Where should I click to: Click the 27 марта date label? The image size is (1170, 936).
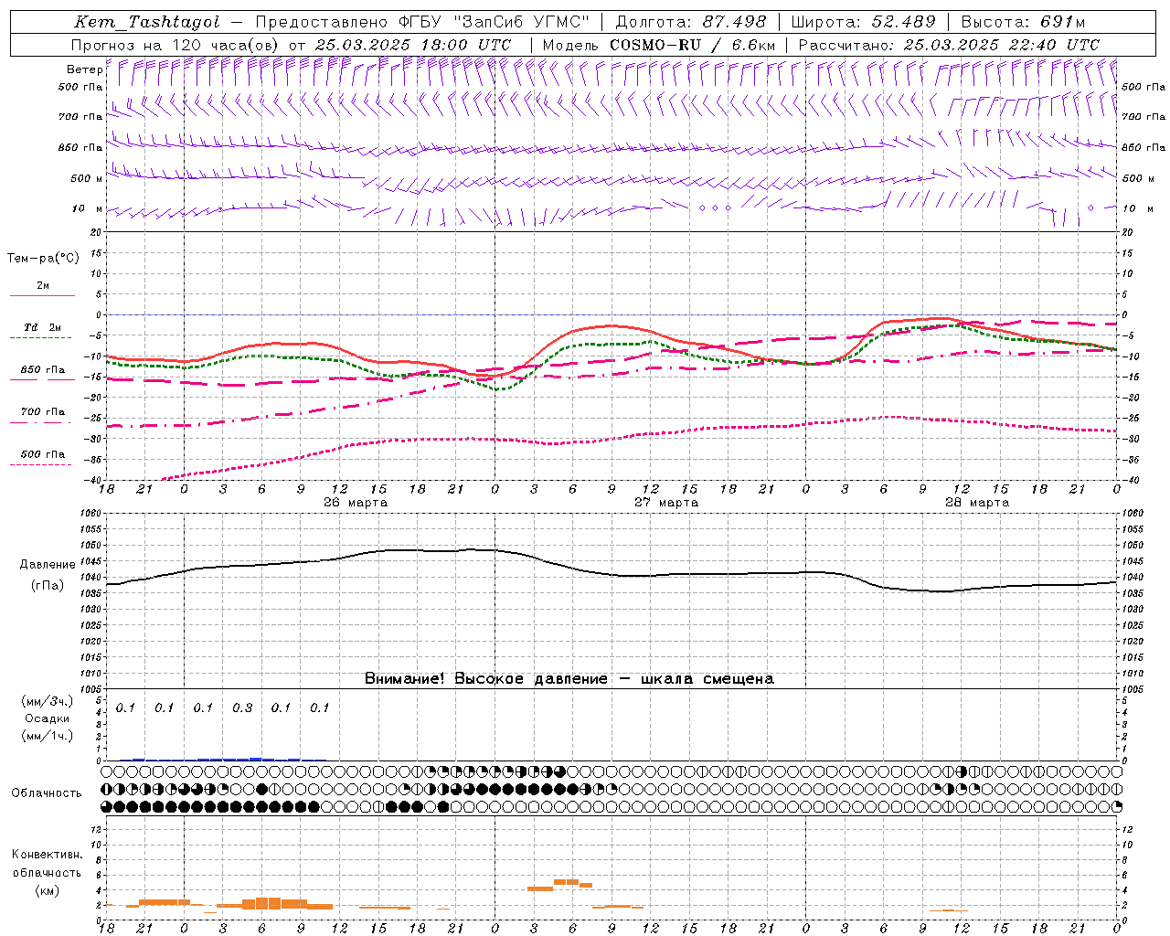[x=666, y=503]
